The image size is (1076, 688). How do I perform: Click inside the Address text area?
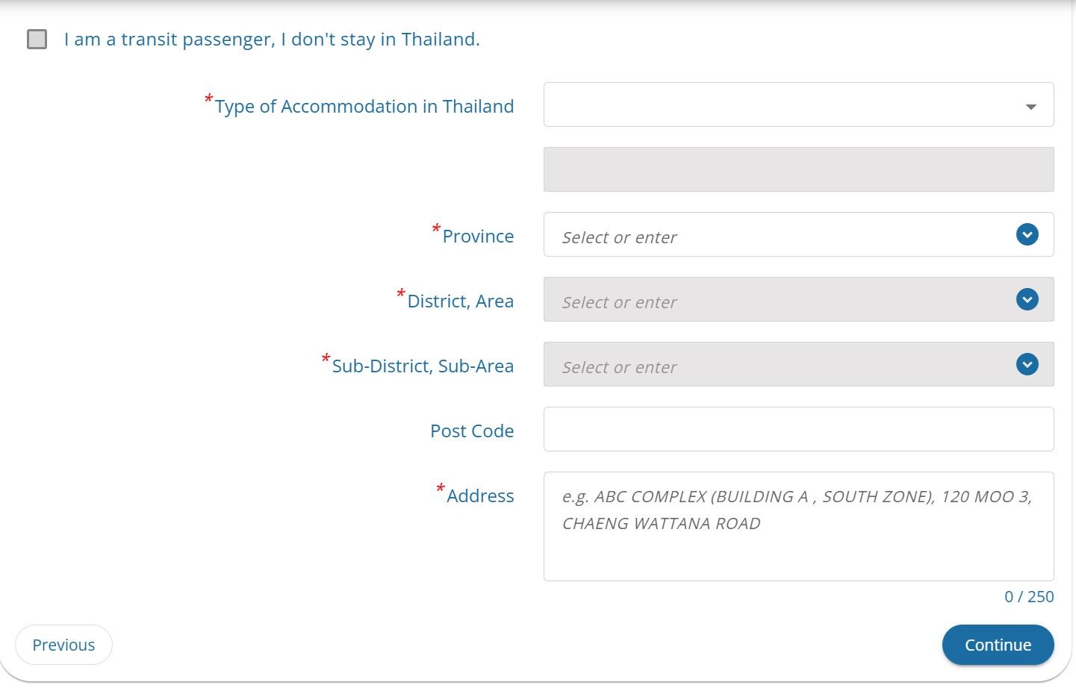pyautogui.click(x=798, y=526)
